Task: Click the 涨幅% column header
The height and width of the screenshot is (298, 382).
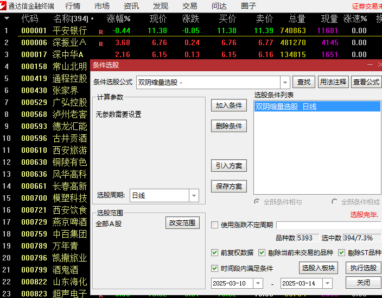Action: 119,18
